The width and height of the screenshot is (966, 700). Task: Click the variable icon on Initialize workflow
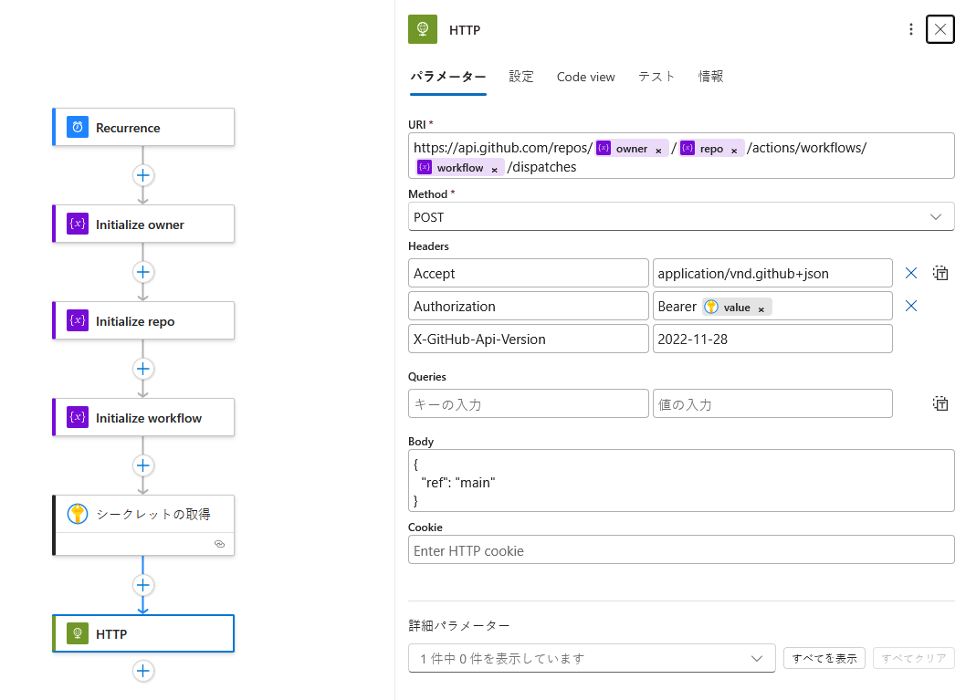point(78,417)
